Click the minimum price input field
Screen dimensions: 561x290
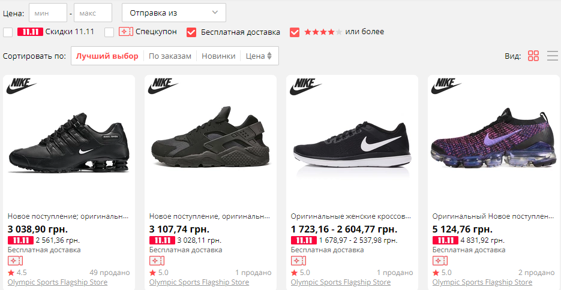(48, 13)
